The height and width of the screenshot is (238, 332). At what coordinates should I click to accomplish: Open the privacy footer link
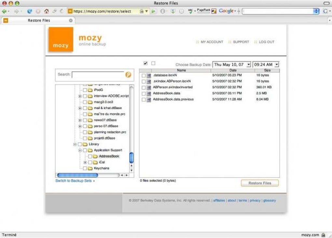point(255,200)
